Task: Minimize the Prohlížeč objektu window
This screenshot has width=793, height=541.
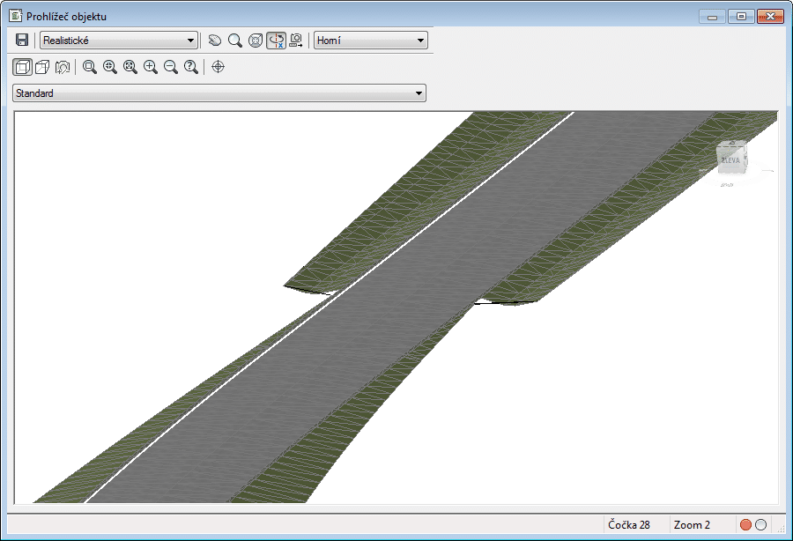Action: [713, 17]
